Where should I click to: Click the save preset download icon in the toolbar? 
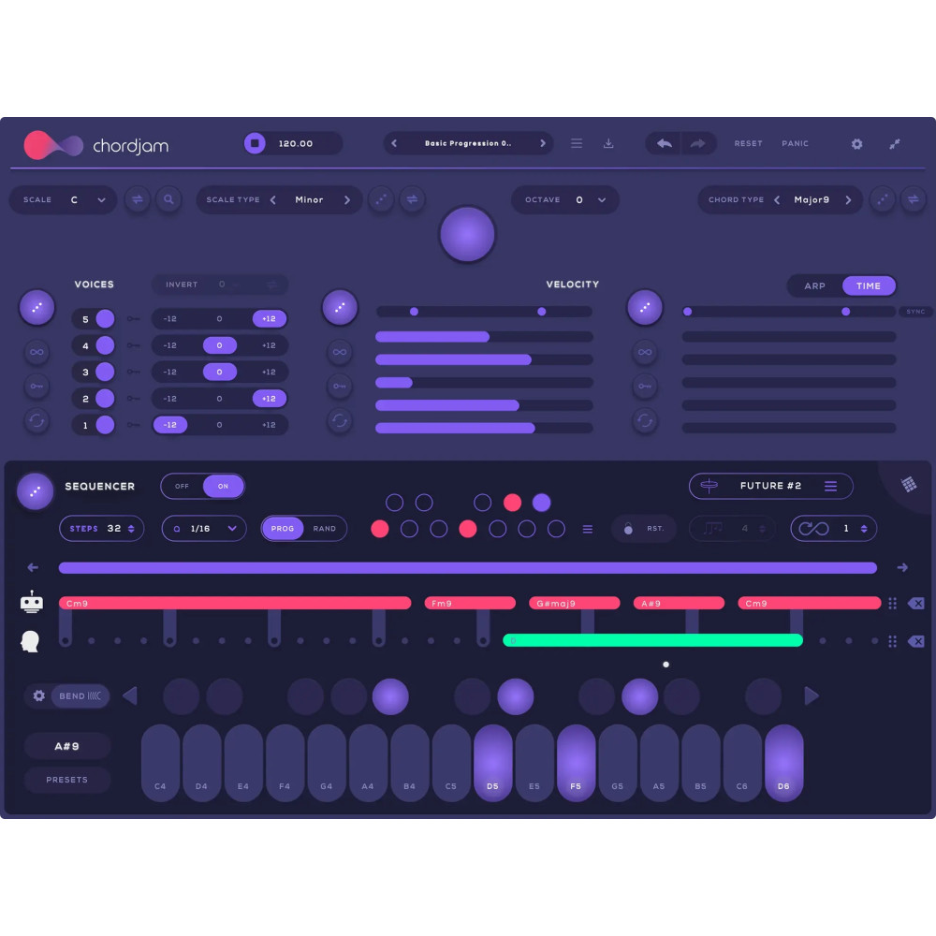click(608, 143)
